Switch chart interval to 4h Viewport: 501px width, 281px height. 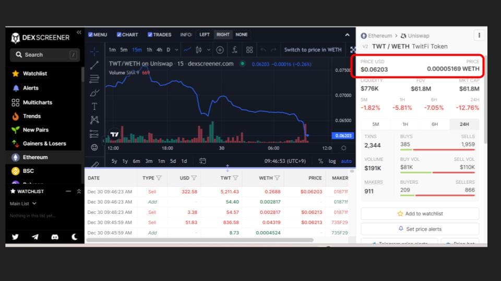159,50
